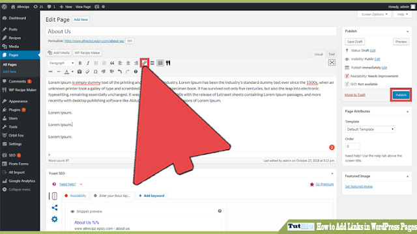Edit the permalink slug

click(130, 41)
